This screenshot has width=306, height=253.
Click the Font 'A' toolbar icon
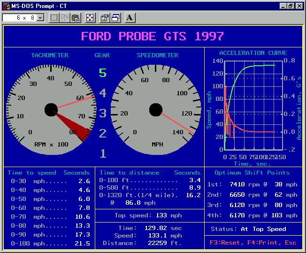[130, 18]
